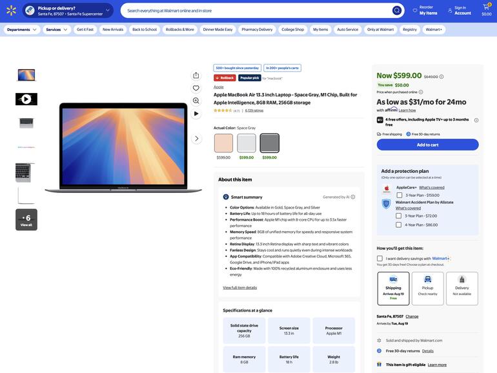The width and height of the screenshot is (497, 373).
Task: Click AppleCare+ What's covered link
Action: point(431,187)
